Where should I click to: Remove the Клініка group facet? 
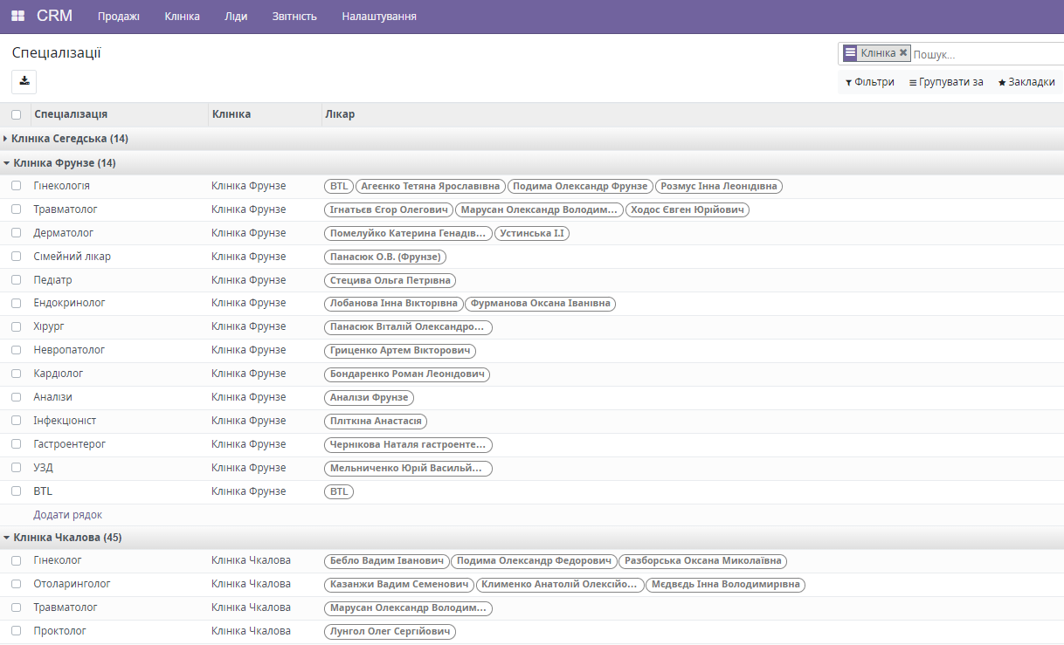[x=903, y=53]
